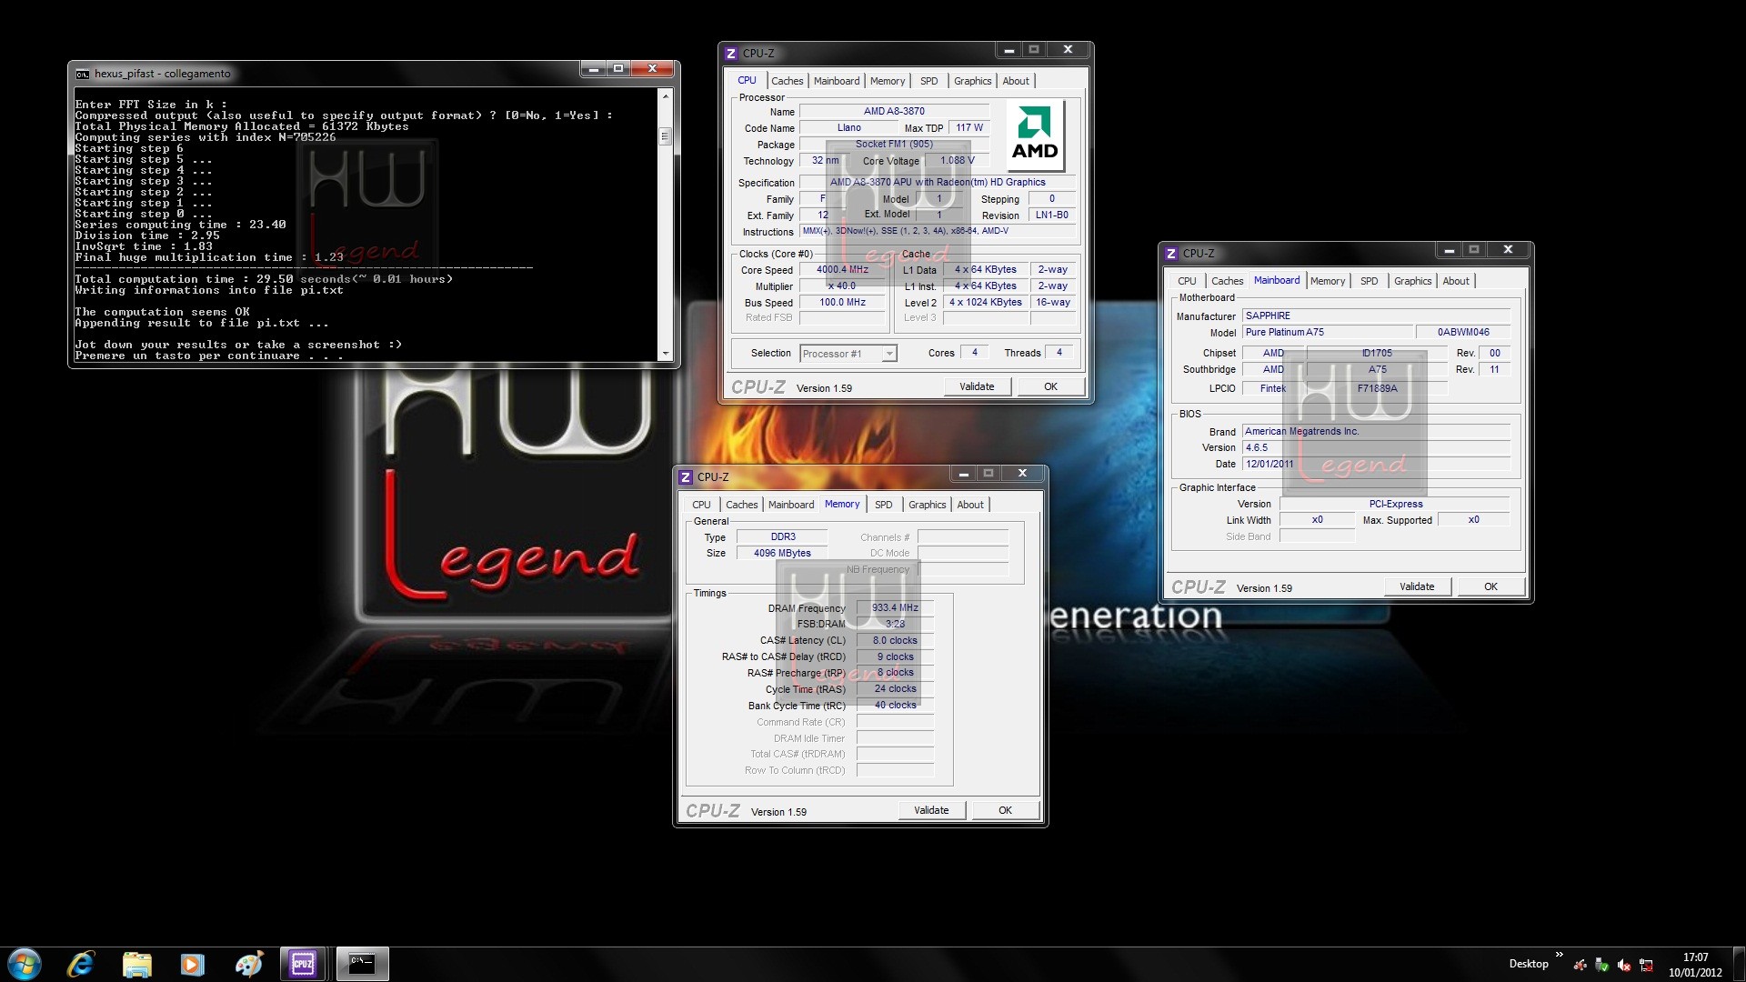Click Validate in the CPU window

(977, 386)
